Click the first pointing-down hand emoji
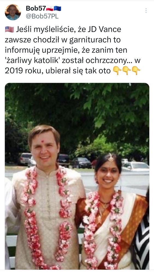154x274 pixels. [x=117, y=71]
